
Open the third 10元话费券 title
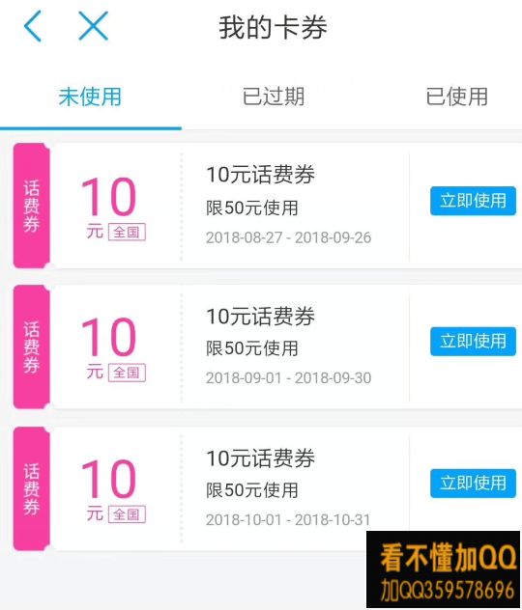(x=261, y=457)
